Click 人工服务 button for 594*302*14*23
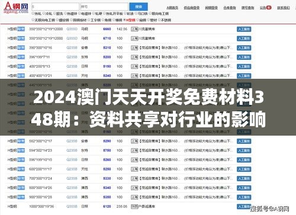The height and width of the screenshot is (215, 296). point(244,150)
